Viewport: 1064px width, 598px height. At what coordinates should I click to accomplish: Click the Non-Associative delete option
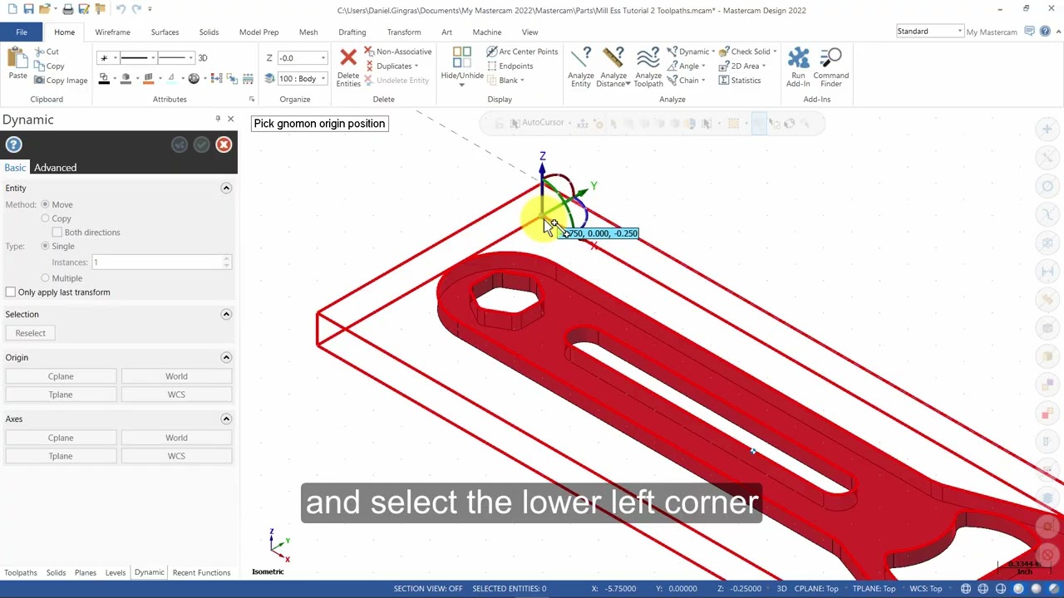point(397,51)
